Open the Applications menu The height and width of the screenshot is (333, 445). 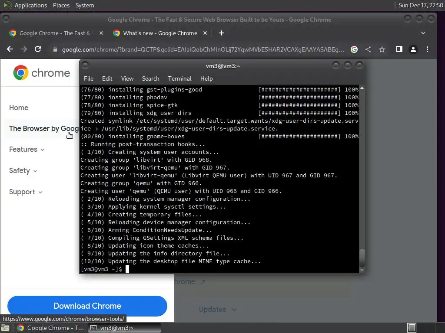[x=31, y=5]
